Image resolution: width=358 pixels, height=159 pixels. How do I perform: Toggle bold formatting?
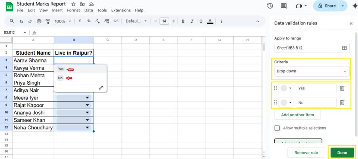(x=183, y=21)
